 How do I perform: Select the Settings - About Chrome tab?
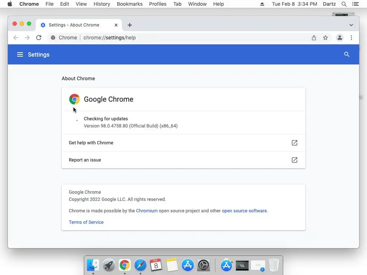tap(78, 25)
